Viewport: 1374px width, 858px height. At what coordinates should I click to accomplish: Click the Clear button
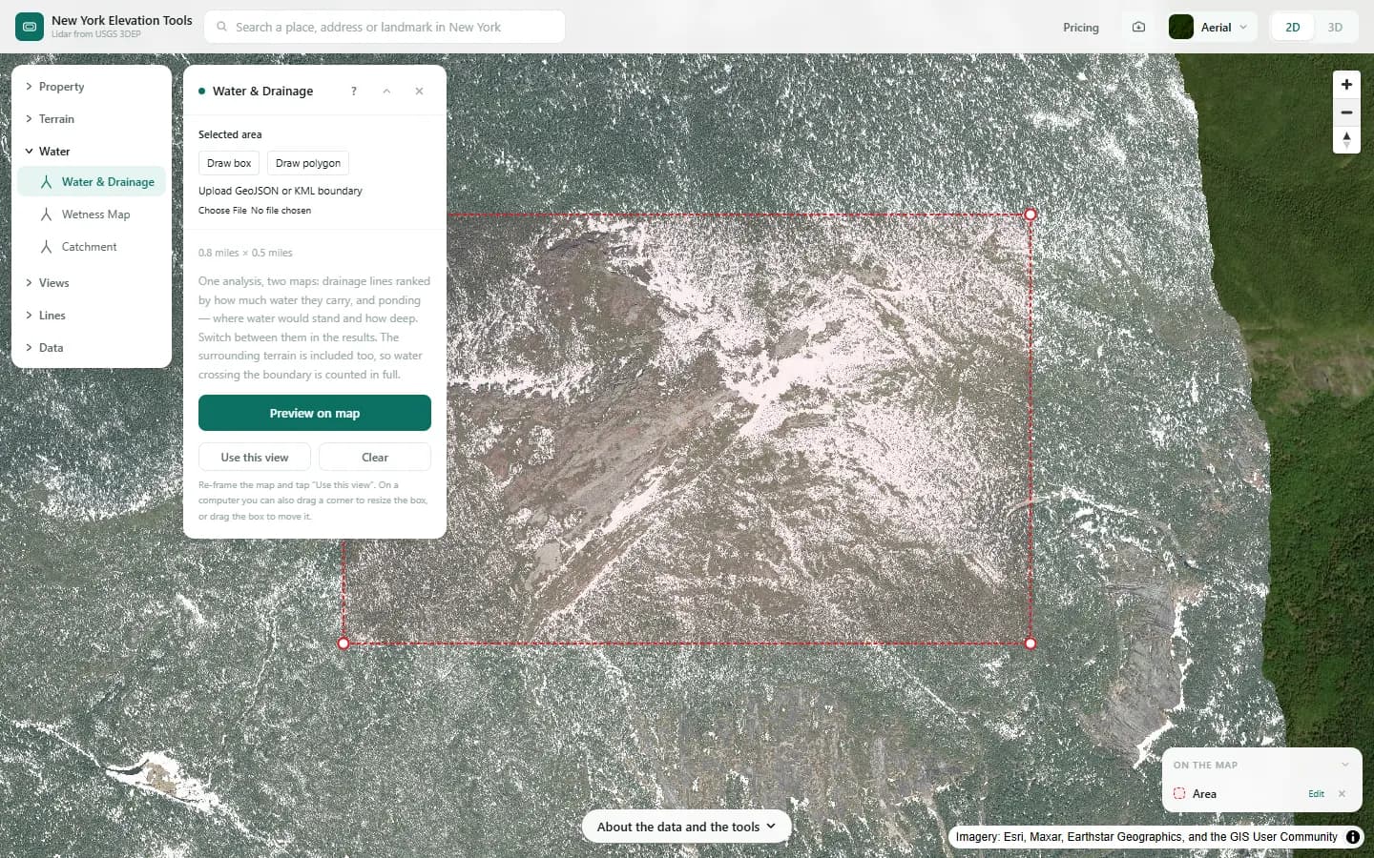(375, 458)
